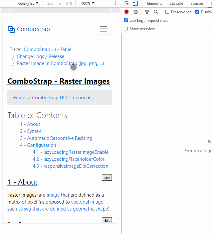Open network search magnifier
Screen dimensions: 212x234
pyautogui.click(x=156, y=12)
